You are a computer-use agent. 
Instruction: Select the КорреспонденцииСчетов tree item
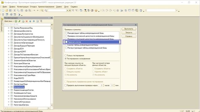coord(24,90)
